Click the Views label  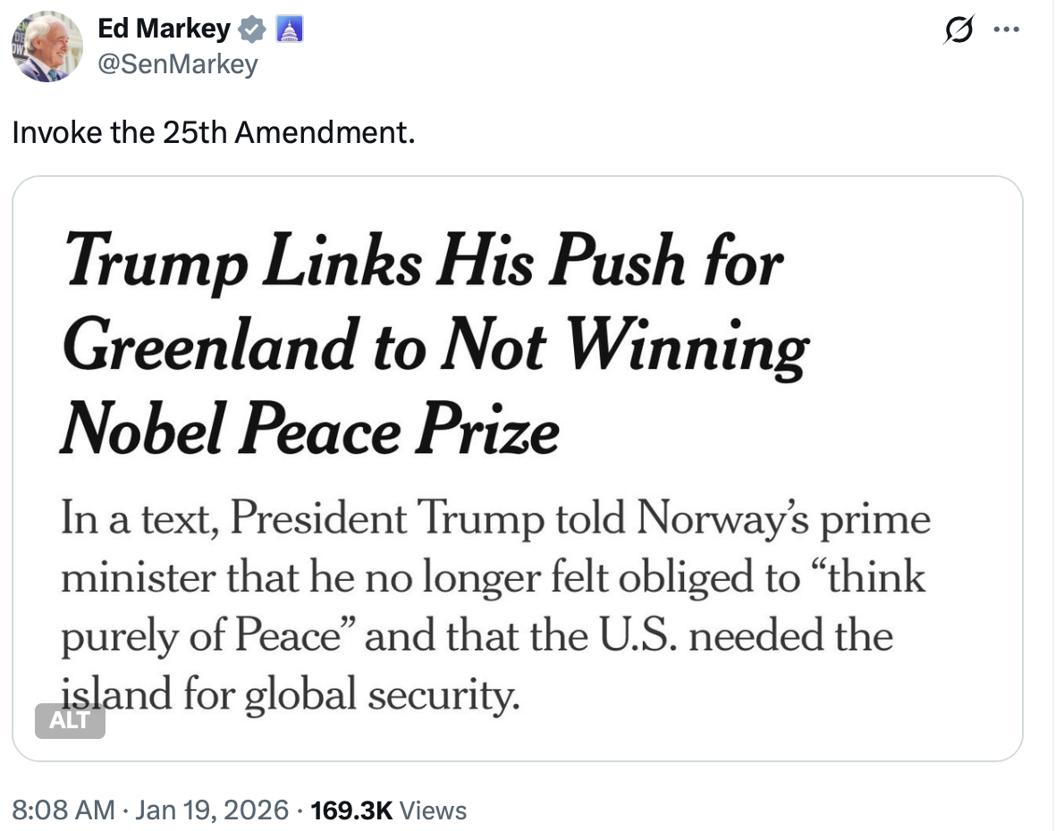pos(434,810)
